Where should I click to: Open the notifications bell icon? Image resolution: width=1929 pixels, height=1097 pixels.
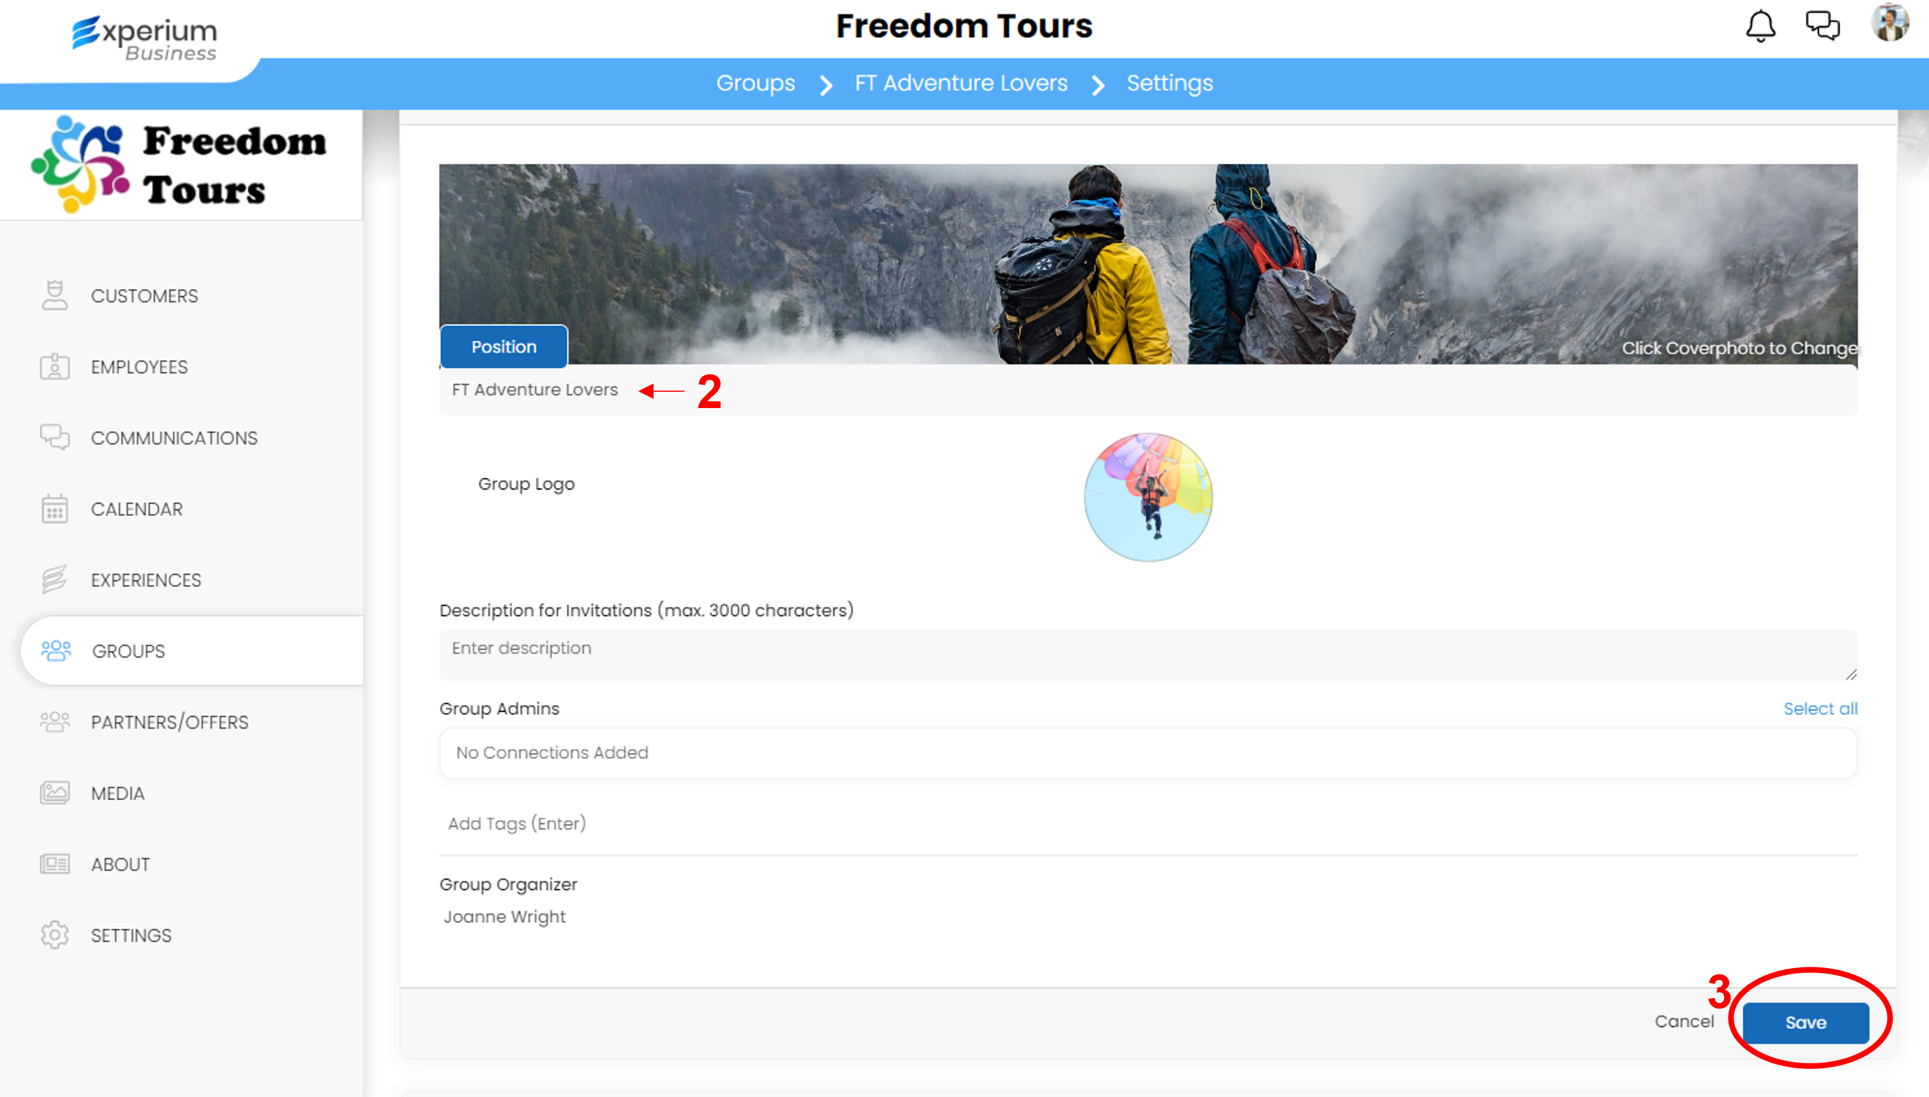click(x=1760, y=26)
